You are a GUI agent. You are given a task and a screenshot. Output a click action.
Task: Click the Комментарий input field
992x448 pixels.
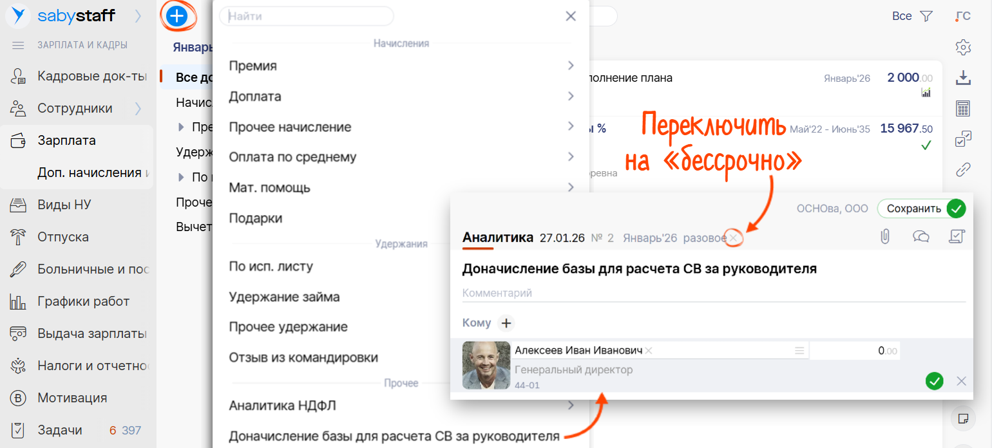713,293
